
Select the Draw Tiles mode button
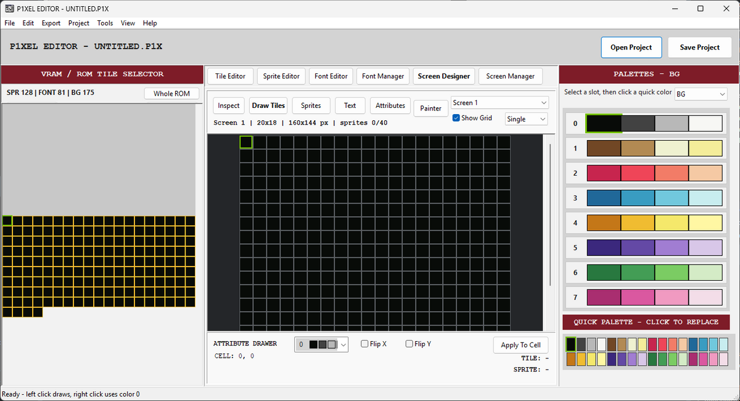[269, 105]
